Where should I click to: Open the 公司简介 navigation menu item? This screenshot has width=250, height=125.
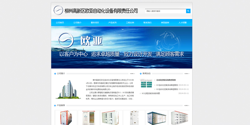77,23
